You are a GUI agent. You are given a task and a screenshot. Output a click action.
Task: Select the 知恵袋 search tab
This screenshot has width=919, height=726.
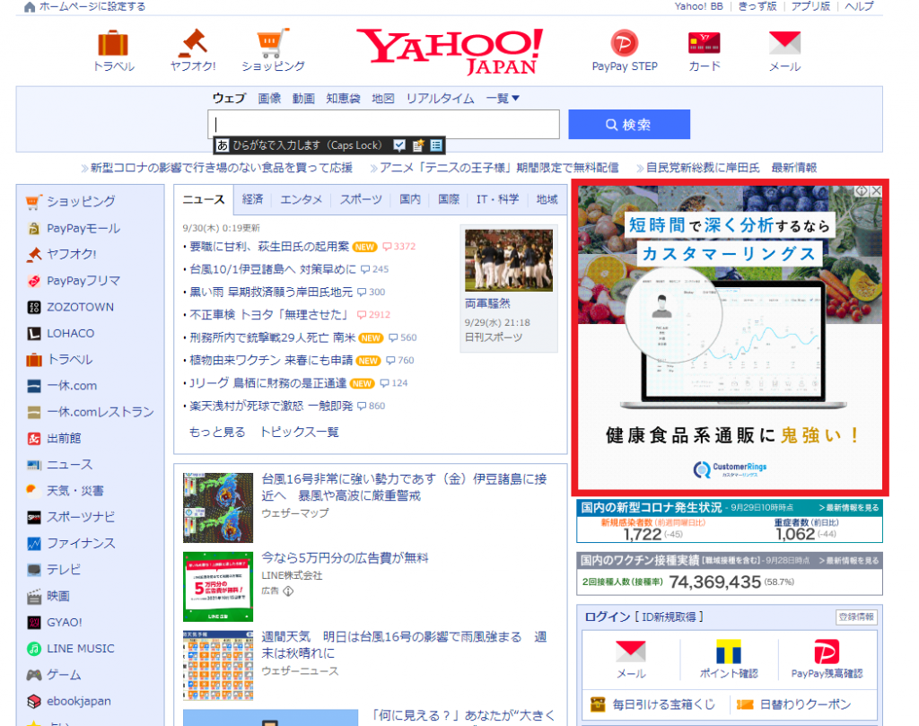344,99
